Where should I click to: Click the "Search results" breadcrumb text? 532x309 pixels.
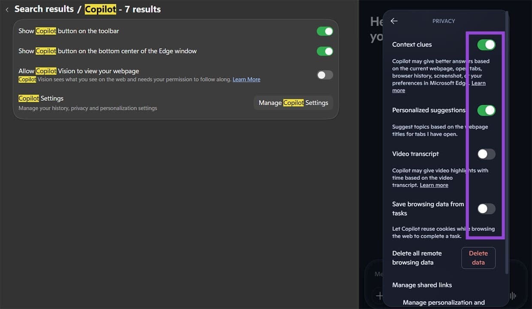coord(44,9)
